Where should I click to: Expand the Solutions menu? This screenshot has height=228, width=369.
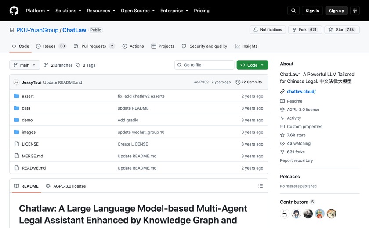tap(68, 11)
